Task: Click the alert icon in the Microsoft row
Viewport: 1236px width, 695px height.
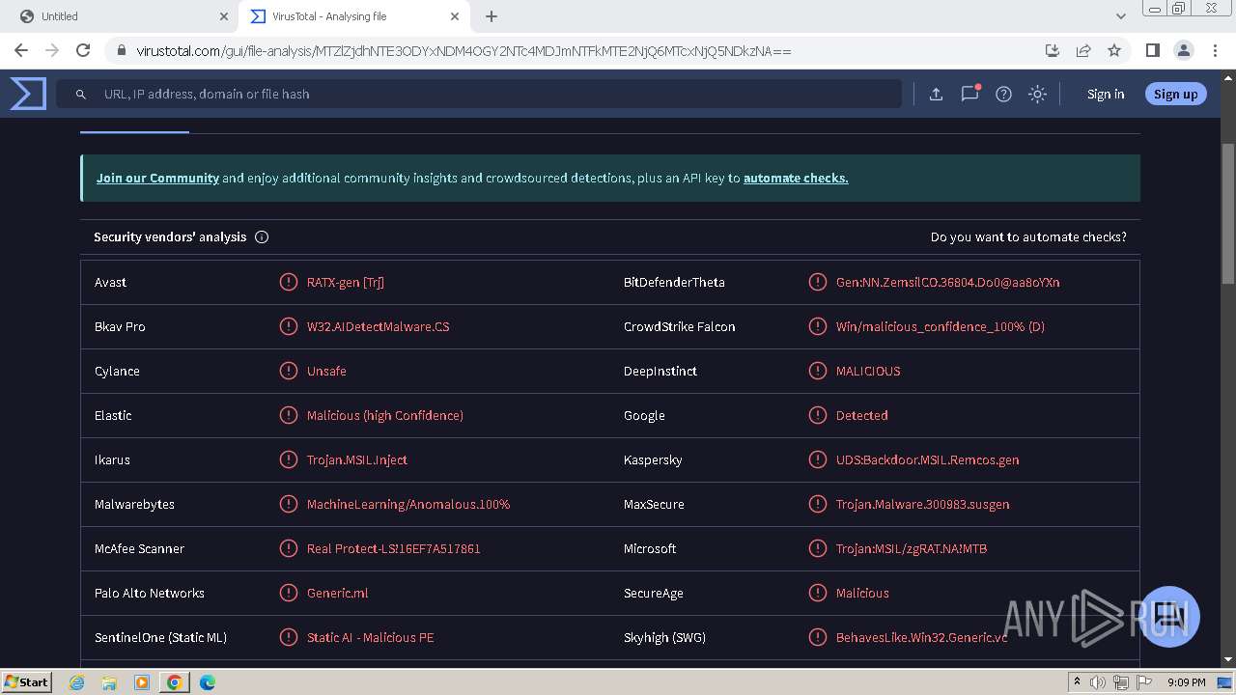Action: (x=817, y=548)
